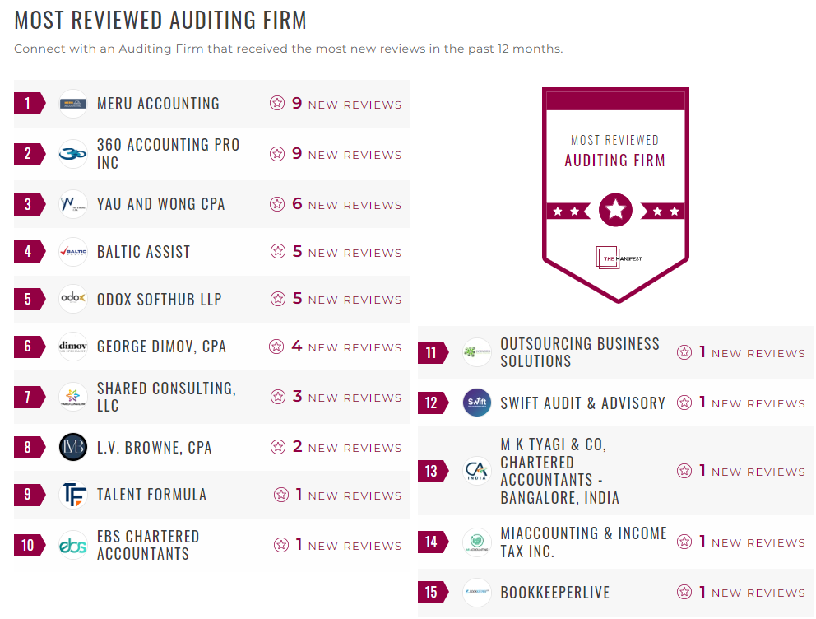Click the Meru Accounting logo icon
This screenshot has height=619, width=816.
73,104
